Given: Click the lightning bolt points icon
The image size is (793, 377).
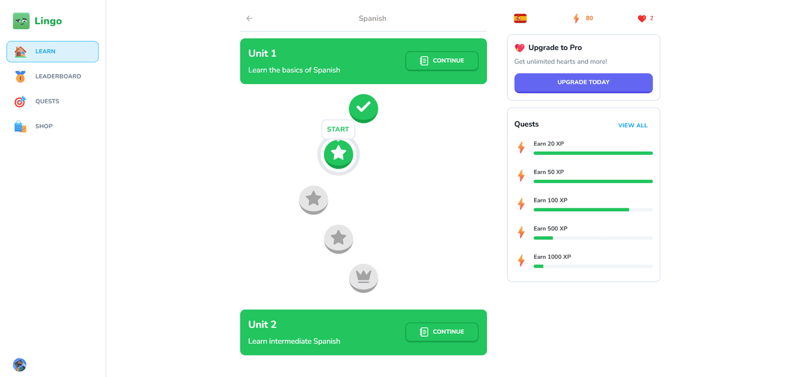Looking at the screenshot, I should [x=576, y=19].
